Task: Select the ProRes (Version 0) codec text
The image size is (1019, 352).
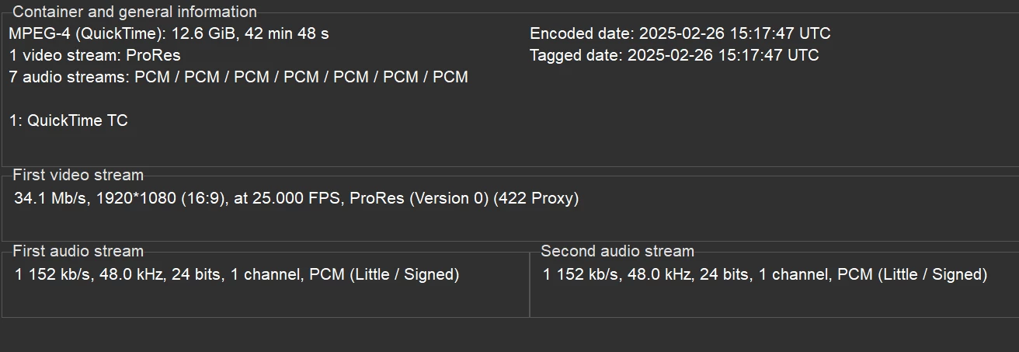Action: point(419,198)
